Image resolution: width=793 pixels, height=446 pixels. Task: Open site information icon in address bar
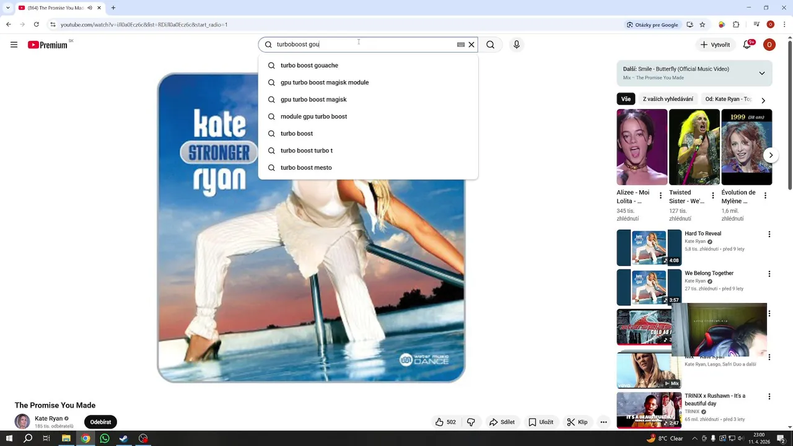coord(53,25)
